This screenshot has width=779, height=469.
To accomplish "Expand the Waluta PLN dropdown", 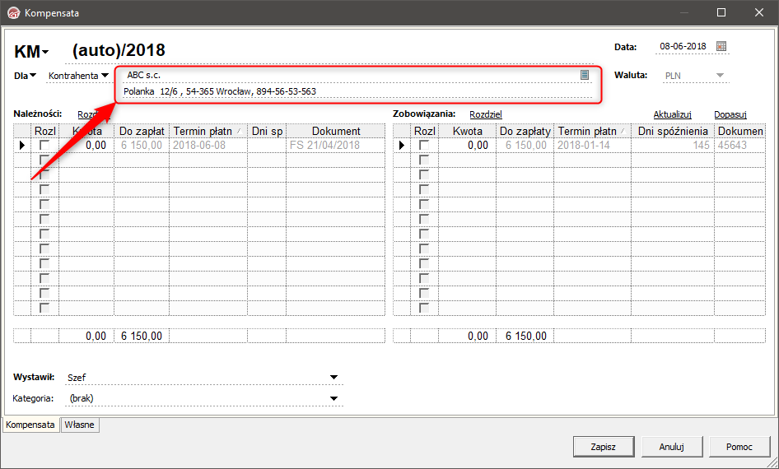I will 720,76.
